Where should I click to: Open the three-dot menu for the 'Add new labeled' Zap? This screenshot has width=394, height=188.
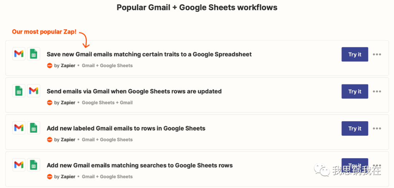(377, 129)
